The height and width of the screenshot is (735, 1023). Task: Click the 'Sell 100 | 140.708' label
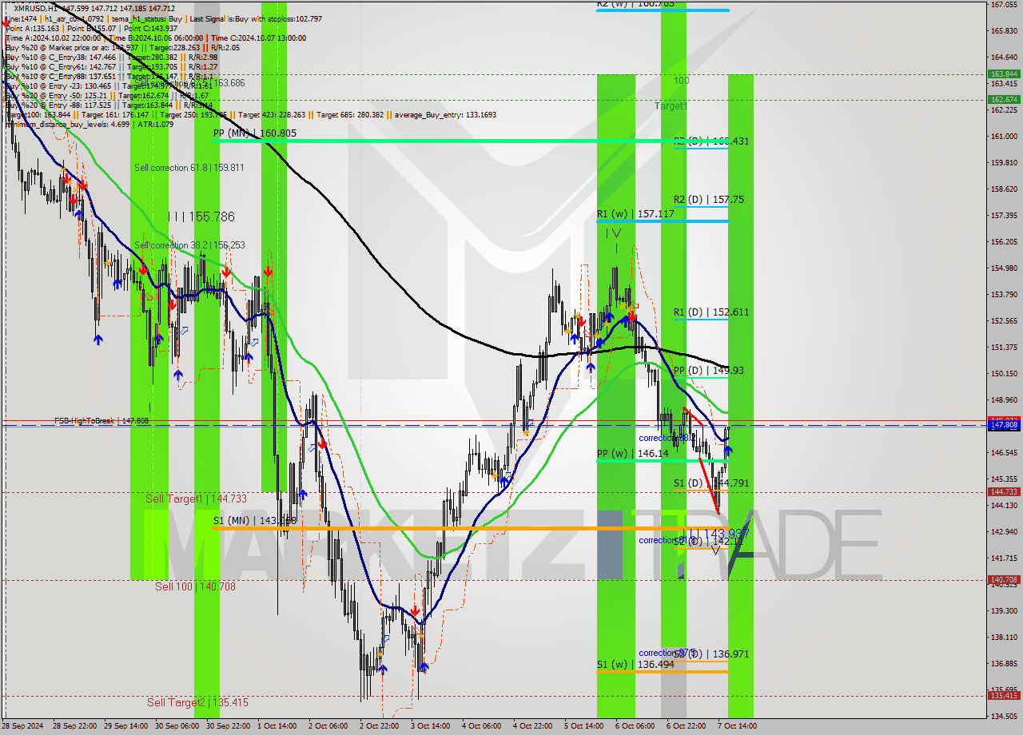(x=196, y=586)
